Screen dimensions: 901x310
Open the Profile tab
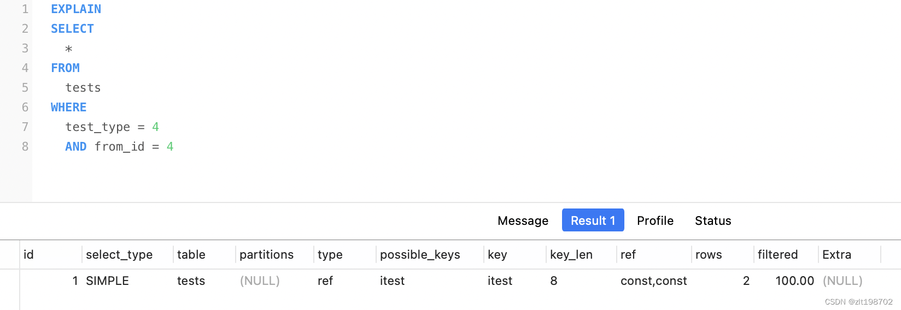[x=655, y=220]
